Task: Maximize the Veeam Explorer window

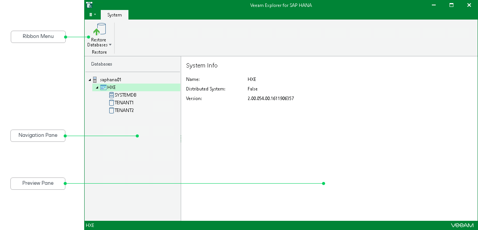Action: coord(451,5)
